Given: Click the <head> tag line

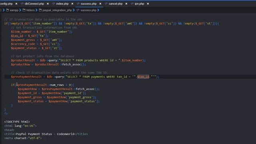Looking at the screenshot, I should pyautogui.click(x=9, y=130).
